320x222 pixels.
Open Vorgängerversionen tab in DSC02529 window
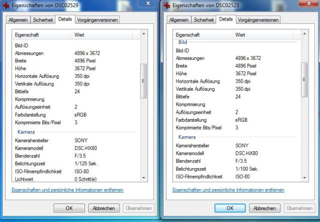[97, 20]
